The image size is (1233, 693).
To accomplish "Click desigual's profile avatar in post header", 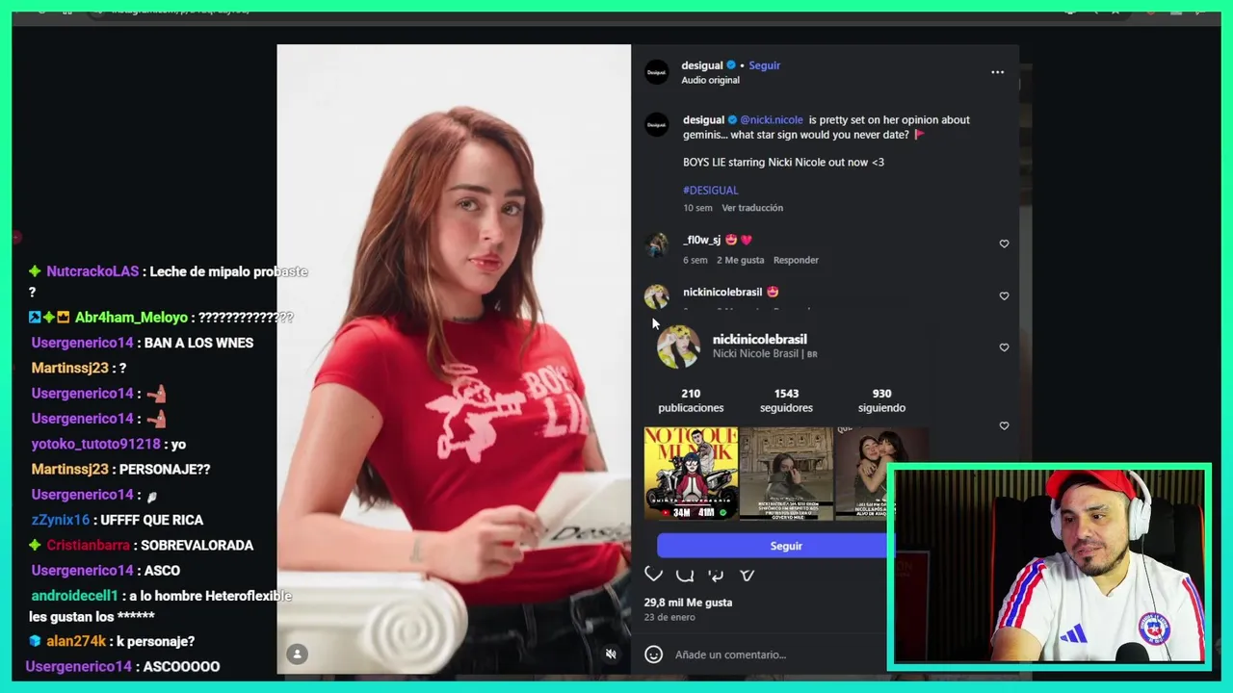I will click(657, 72).
